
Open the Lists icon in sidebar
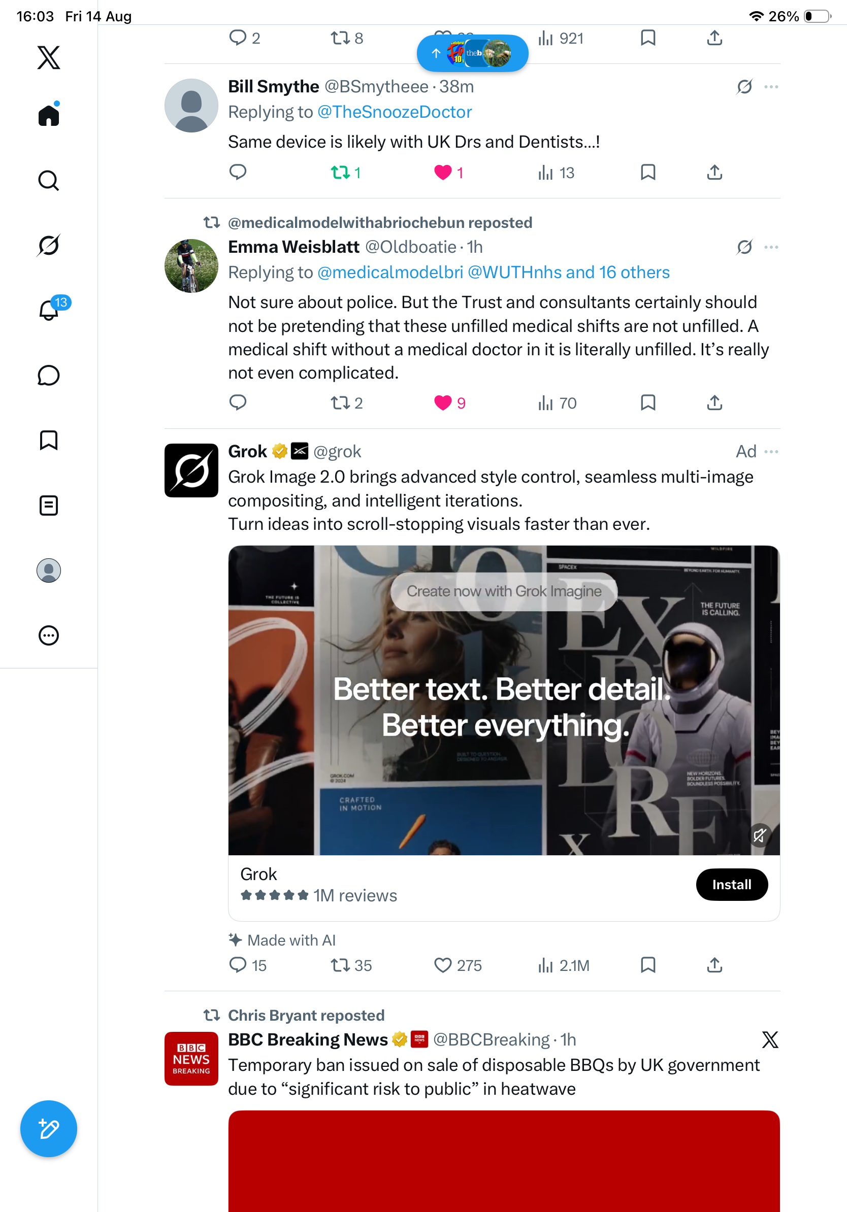coord(49,505)
